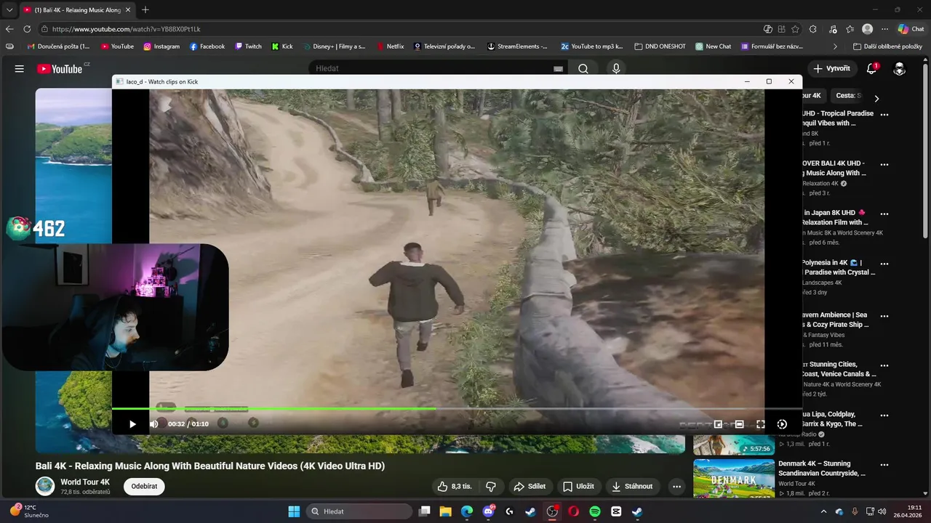
Task: Toggle theater mode in Kick clip player
Action: 739,424
